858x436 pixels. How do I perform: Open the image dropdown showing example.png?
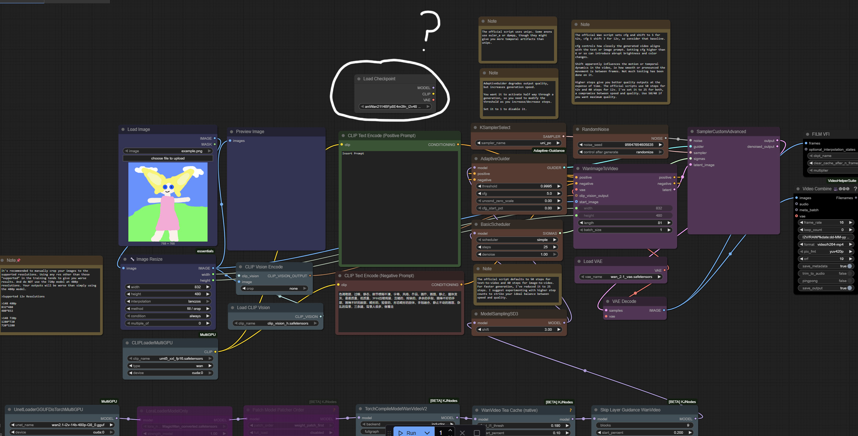coord(168,151)
